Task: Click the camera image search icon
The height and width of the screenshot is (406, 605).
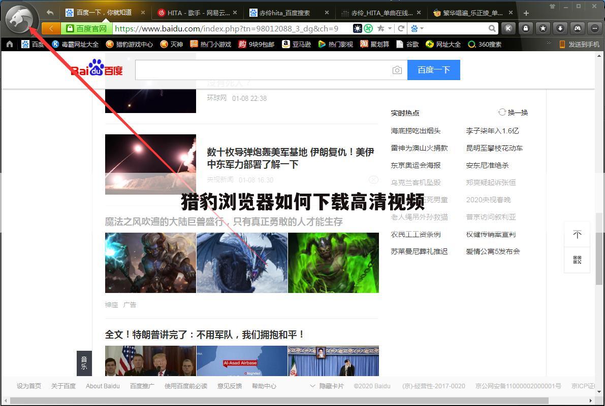Action: pyautogui.click(x=397, y=70)
